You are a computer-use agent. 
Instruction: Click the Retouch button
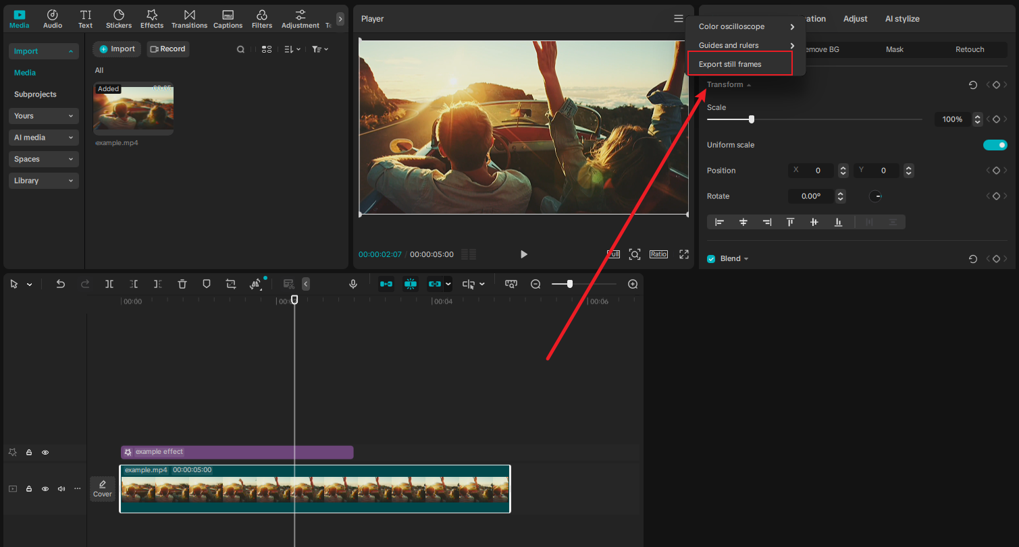pos(970,49)
